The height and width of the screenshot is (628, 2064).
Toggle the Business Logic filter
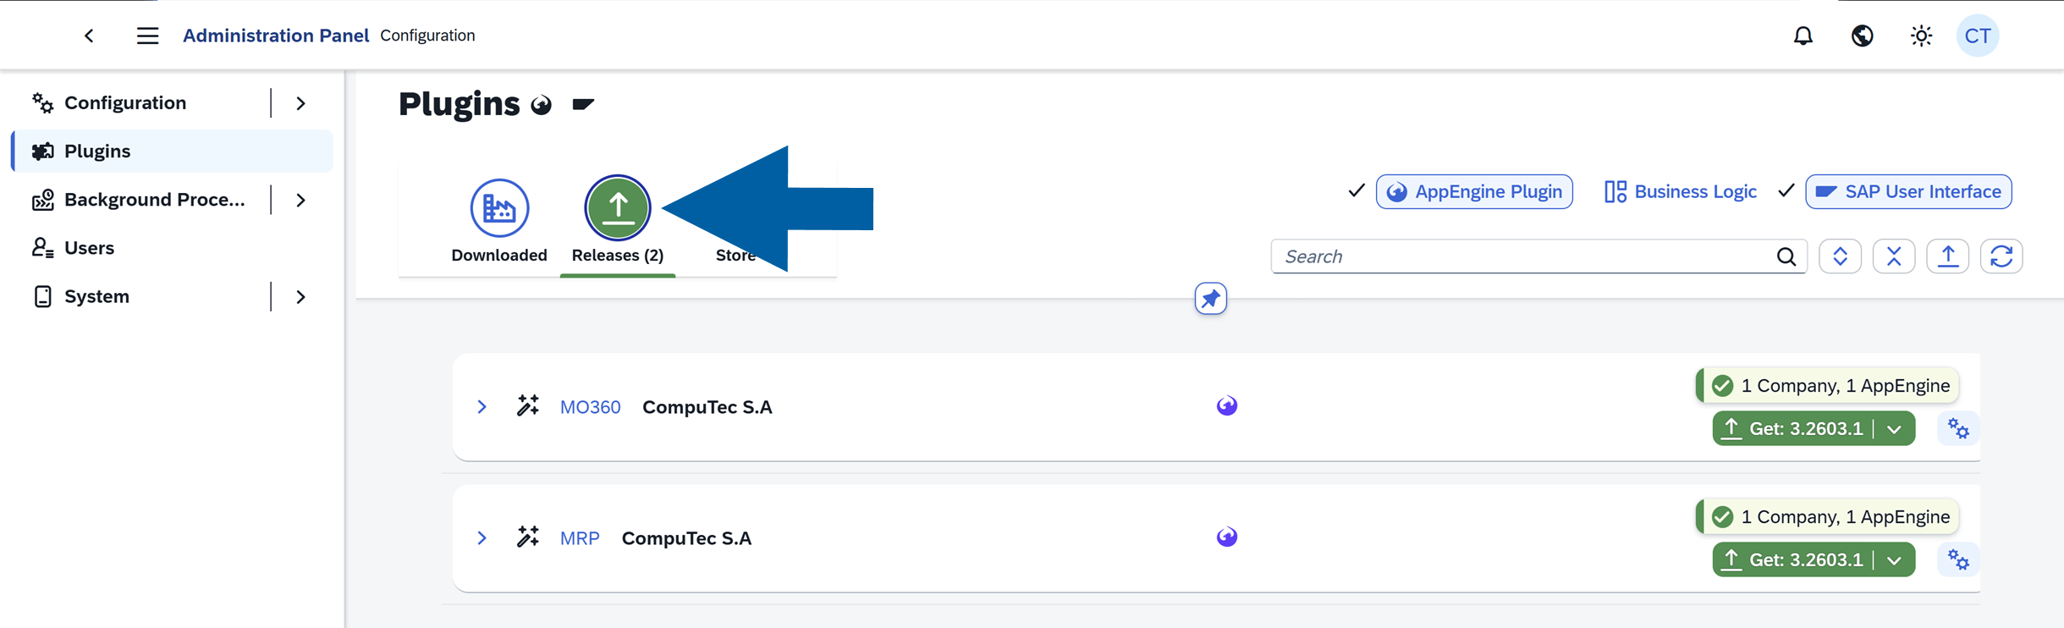1681,192
